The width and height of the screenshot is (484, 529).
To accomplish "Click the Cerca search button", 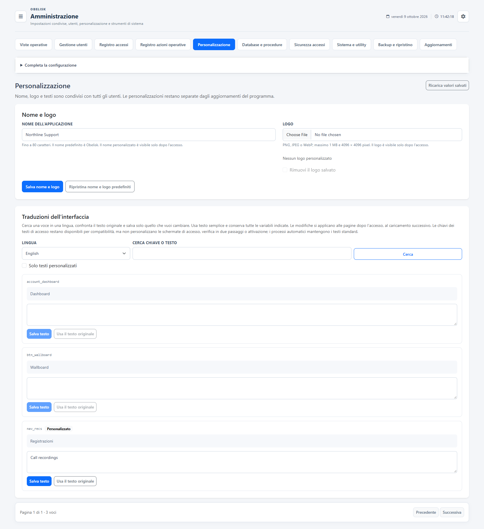I will pos(408,254).
